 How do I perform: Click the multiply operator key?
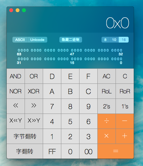pos(107,136)
